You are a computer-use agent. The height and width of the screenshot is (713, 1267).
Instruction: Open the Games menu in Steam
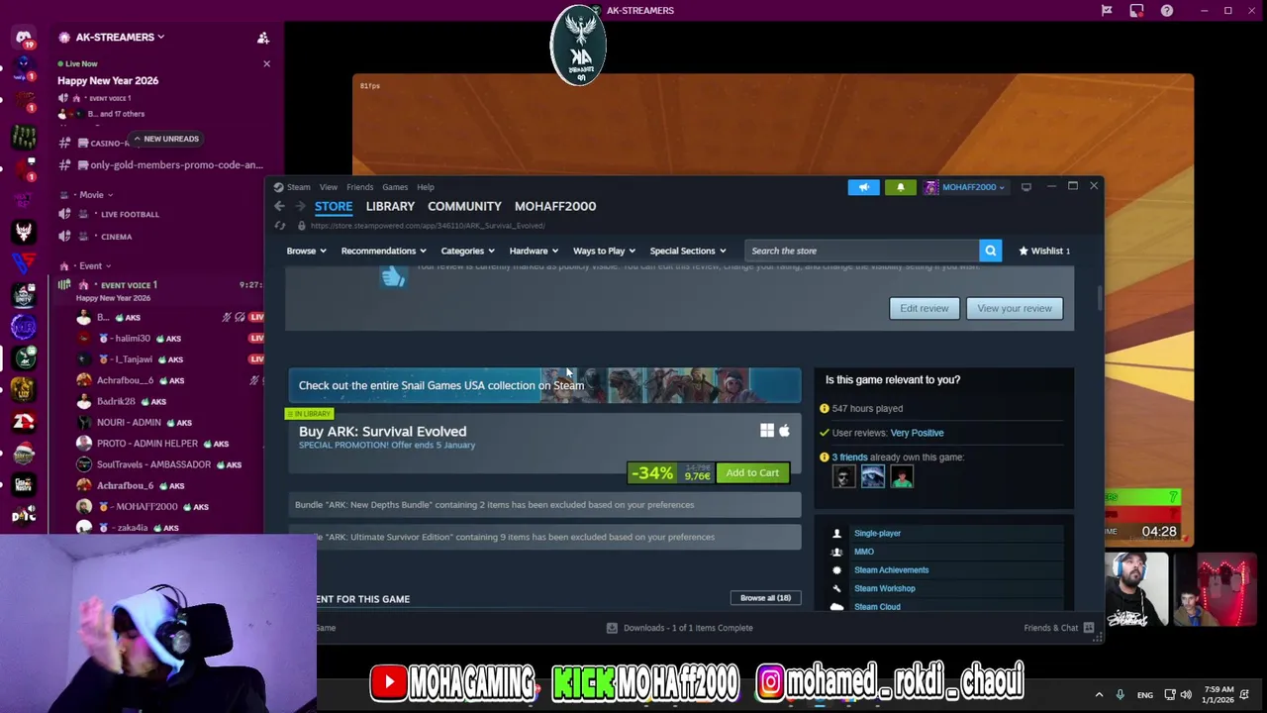click(x=395, y=187)
